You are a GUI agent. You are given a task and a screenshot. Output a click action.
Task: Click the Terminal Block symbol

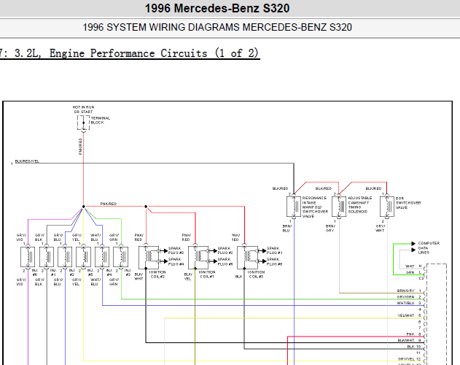(x=83, y=123)
